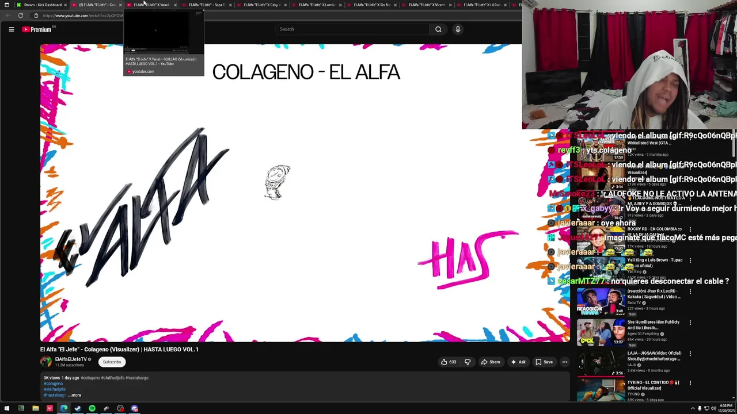Open ROCHY RD - EN COLOMBIA video options menu
Viewport: 737px width, 414px height.
click(x=690, y=229)
